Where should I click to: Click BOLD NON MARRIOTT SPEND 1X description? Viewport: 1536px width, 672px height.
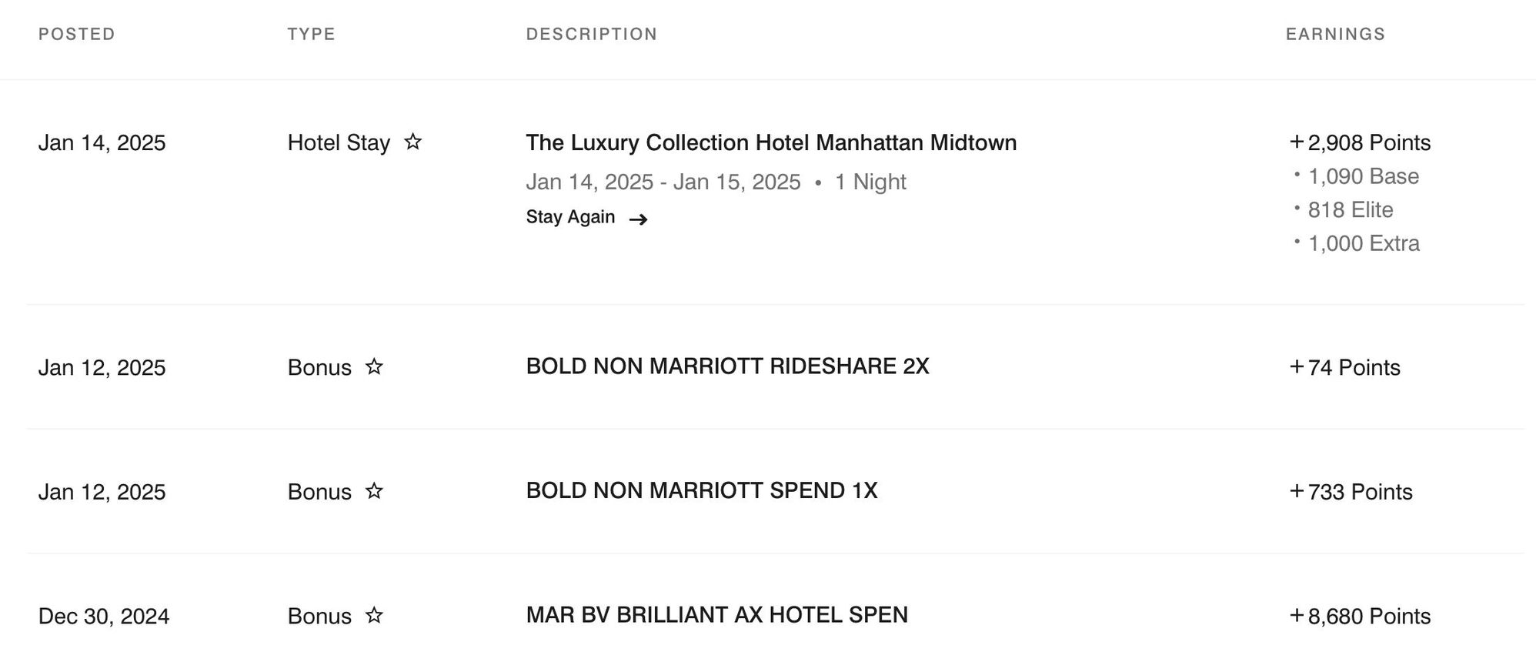[x=702, y=491]
